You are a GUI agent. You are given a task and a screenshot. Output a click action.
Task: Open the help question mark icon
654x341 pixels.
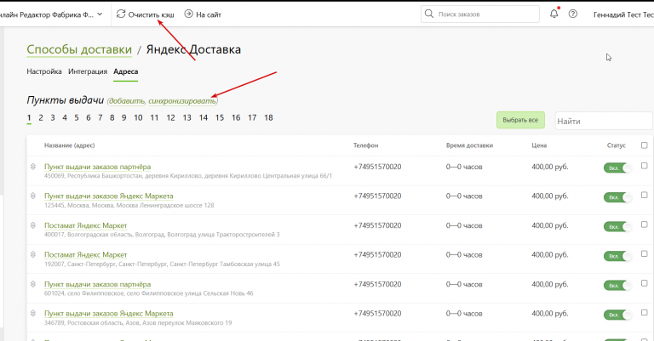[x=573, y=14]
